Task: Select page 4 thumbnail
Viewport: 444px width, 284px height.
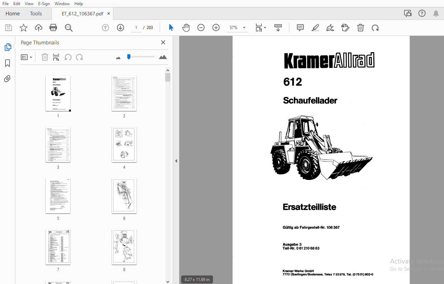Action: click(124, 145)
